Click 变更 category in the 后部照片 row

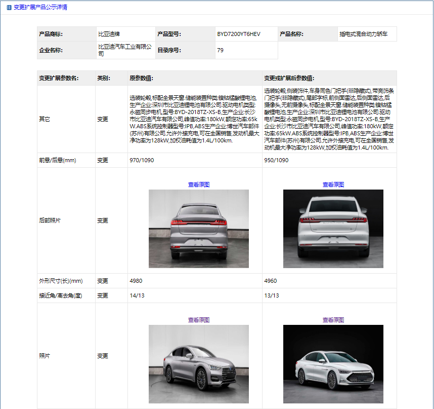[102, 220]
